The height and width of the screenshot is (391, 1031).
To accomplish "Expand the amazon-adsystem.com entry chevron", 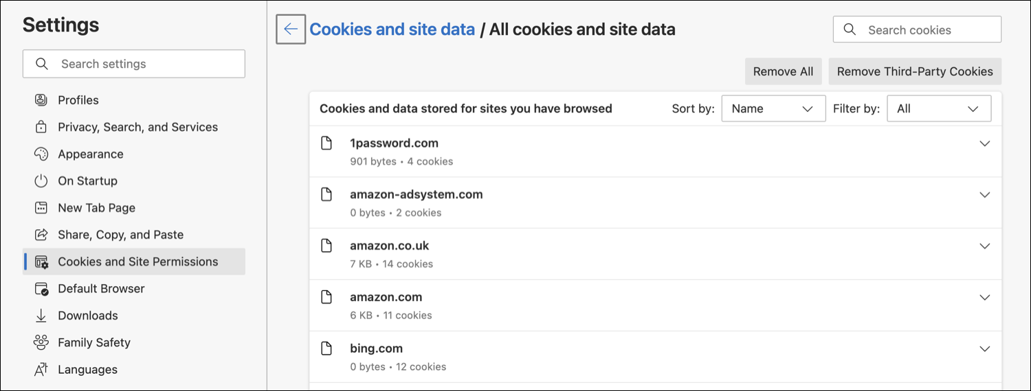I will [984, 195].
